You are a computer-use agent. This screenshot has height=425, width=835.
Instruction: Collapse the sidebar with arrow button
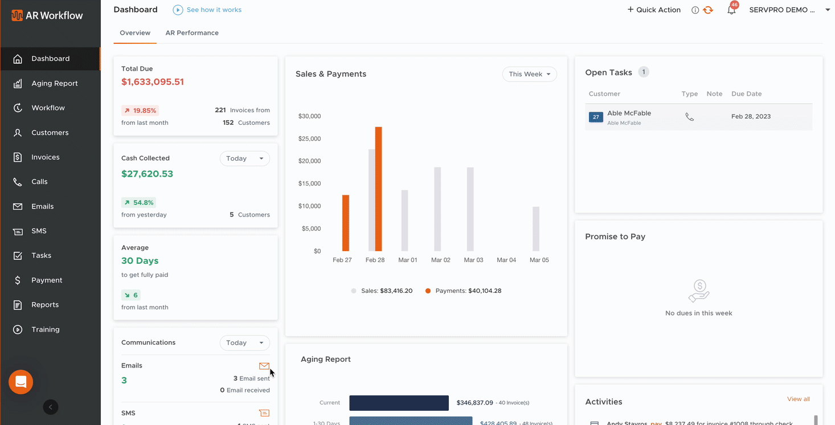pos(51,407)
